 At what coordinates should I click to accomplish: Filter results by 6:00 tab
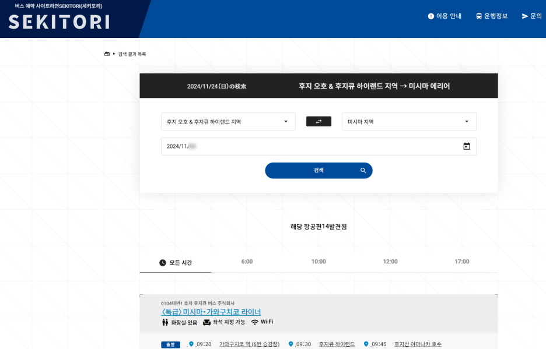coord(247,262)
